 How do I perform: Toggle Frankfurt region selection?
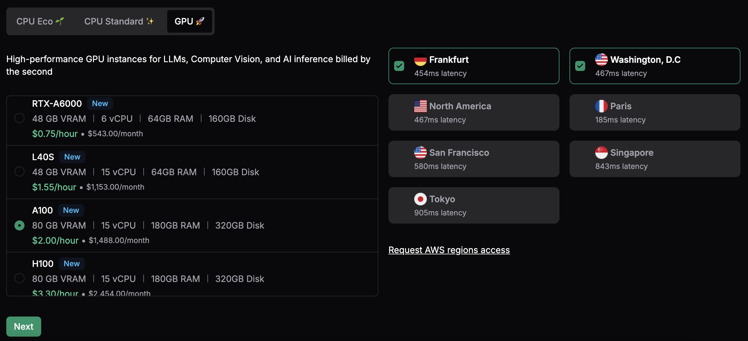400,65
